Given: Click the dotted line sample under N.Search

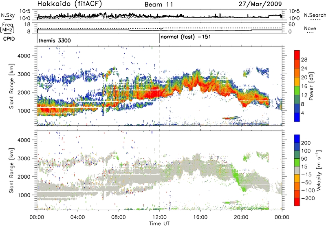Looking at the screenshot, I should 315,20.
